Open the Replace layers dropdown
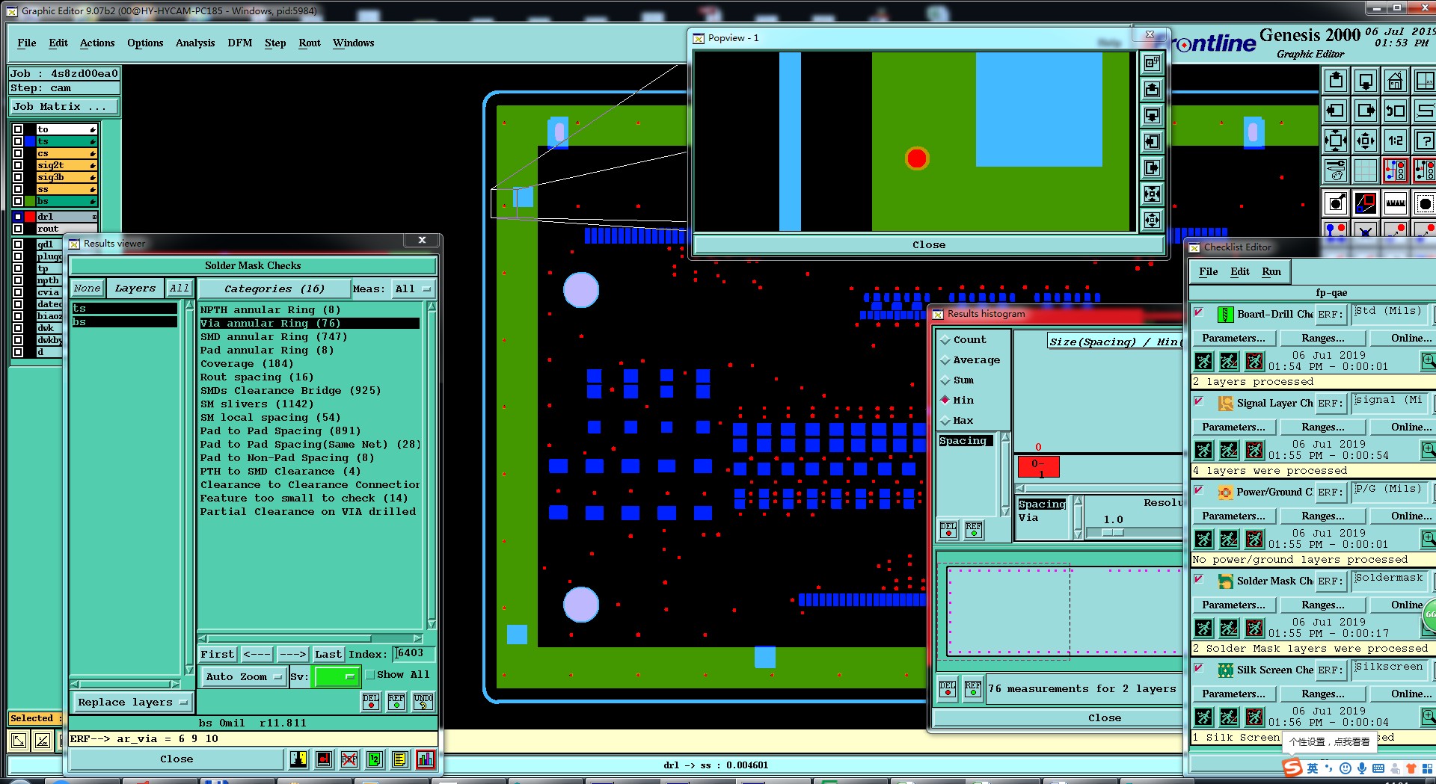 tap(132, 702)
